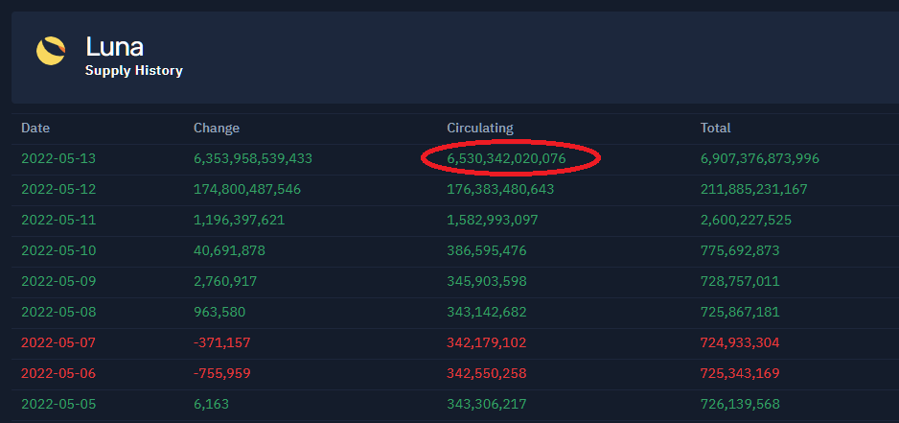The width and height of the screenshot is (899, 423).
Task: Click the Date column header
Action: point(35,128)
